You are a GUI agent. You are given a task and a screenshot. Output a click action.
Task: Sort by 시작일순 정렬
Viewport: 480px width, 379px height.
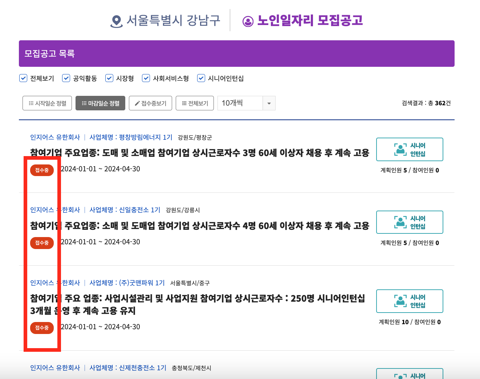click(x=47, y=103)
